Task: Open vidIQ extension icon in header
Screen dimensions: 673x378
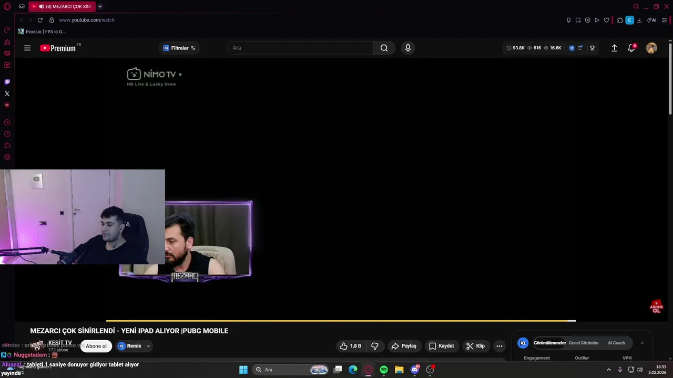Action: pyautogui.click(x=572, y=48)
